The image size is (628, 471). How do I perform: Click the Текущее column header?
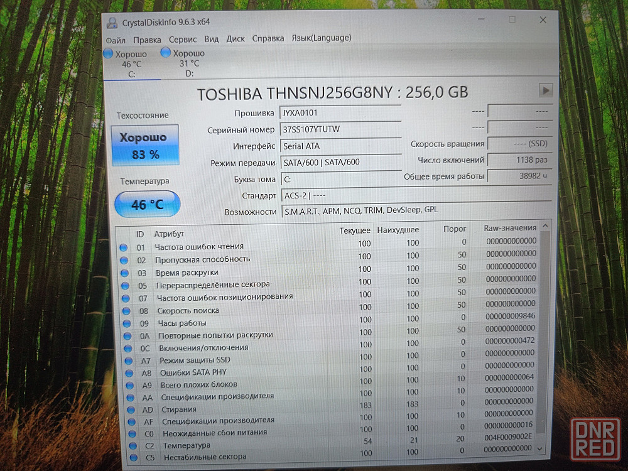(x=355, y=230)
